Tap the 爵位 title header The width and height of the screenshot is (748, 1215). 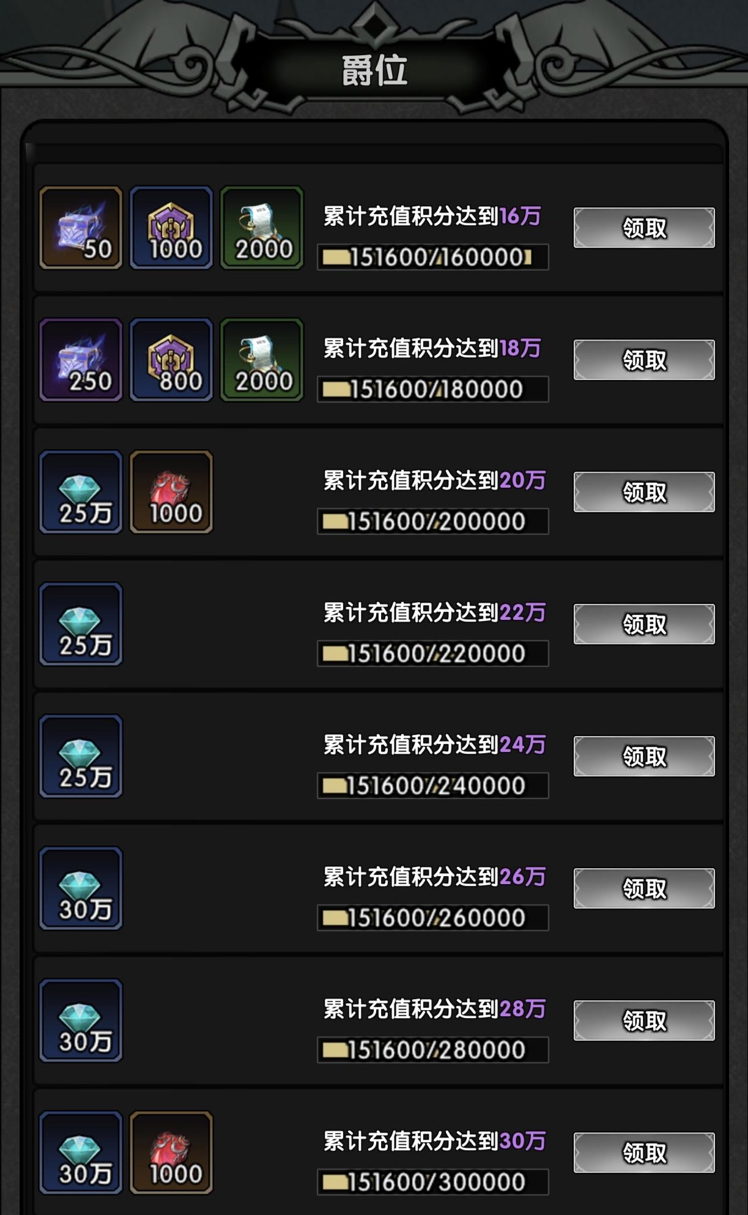(374, 71)
